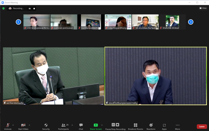Open the View layout menu
The image size is (209, 131).
pos(203,8)
